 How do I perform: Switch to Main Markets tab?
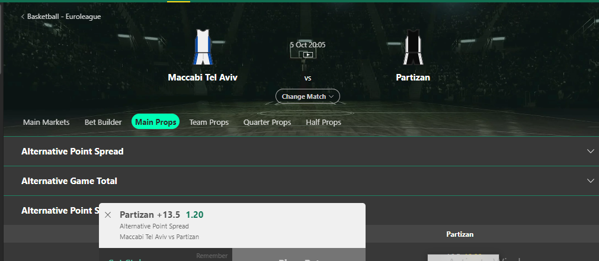[46, 123]
